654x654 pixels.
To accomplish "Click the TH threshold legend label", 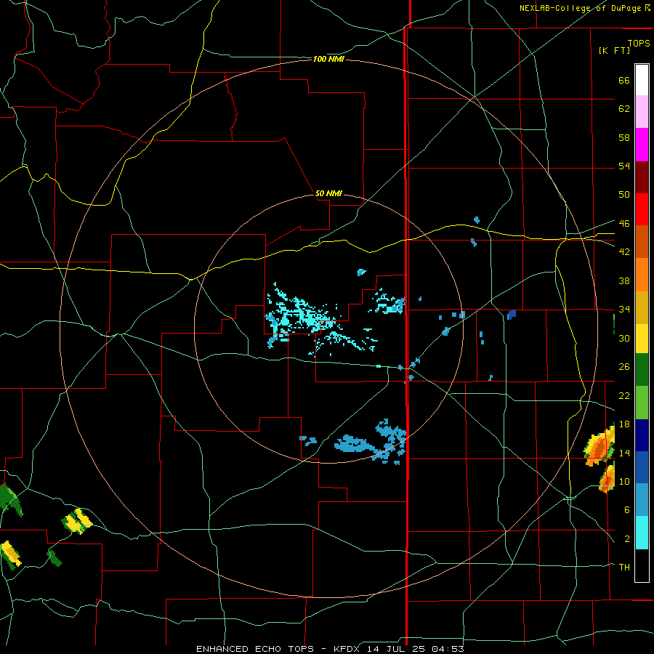I will [624, 568].
